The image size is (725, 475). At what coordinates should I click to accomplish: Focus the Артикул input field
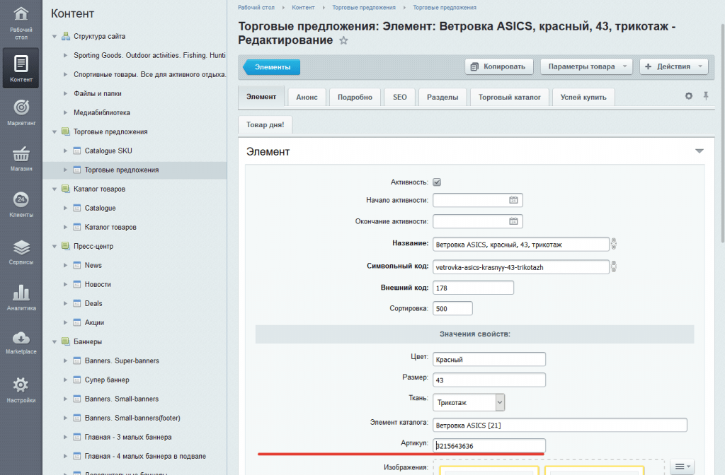coord(489,445)
